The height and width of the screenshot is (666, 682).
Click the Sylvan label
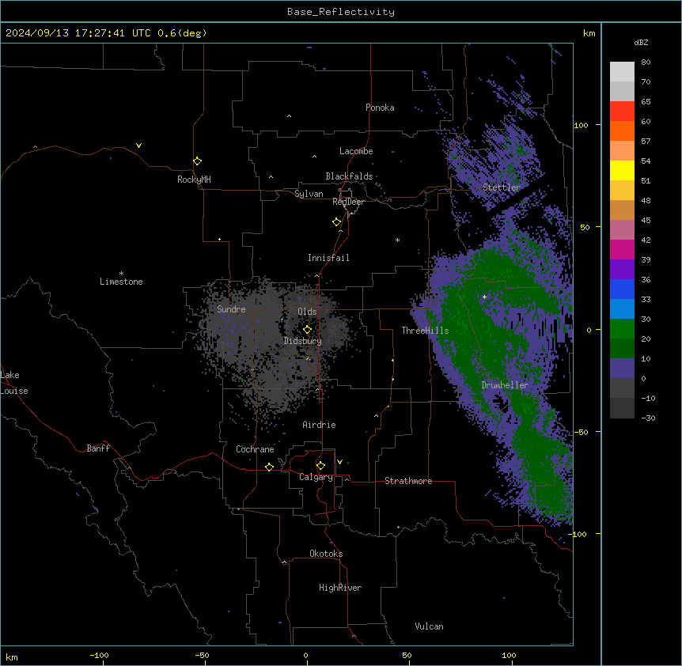click(x=309, y=194)
